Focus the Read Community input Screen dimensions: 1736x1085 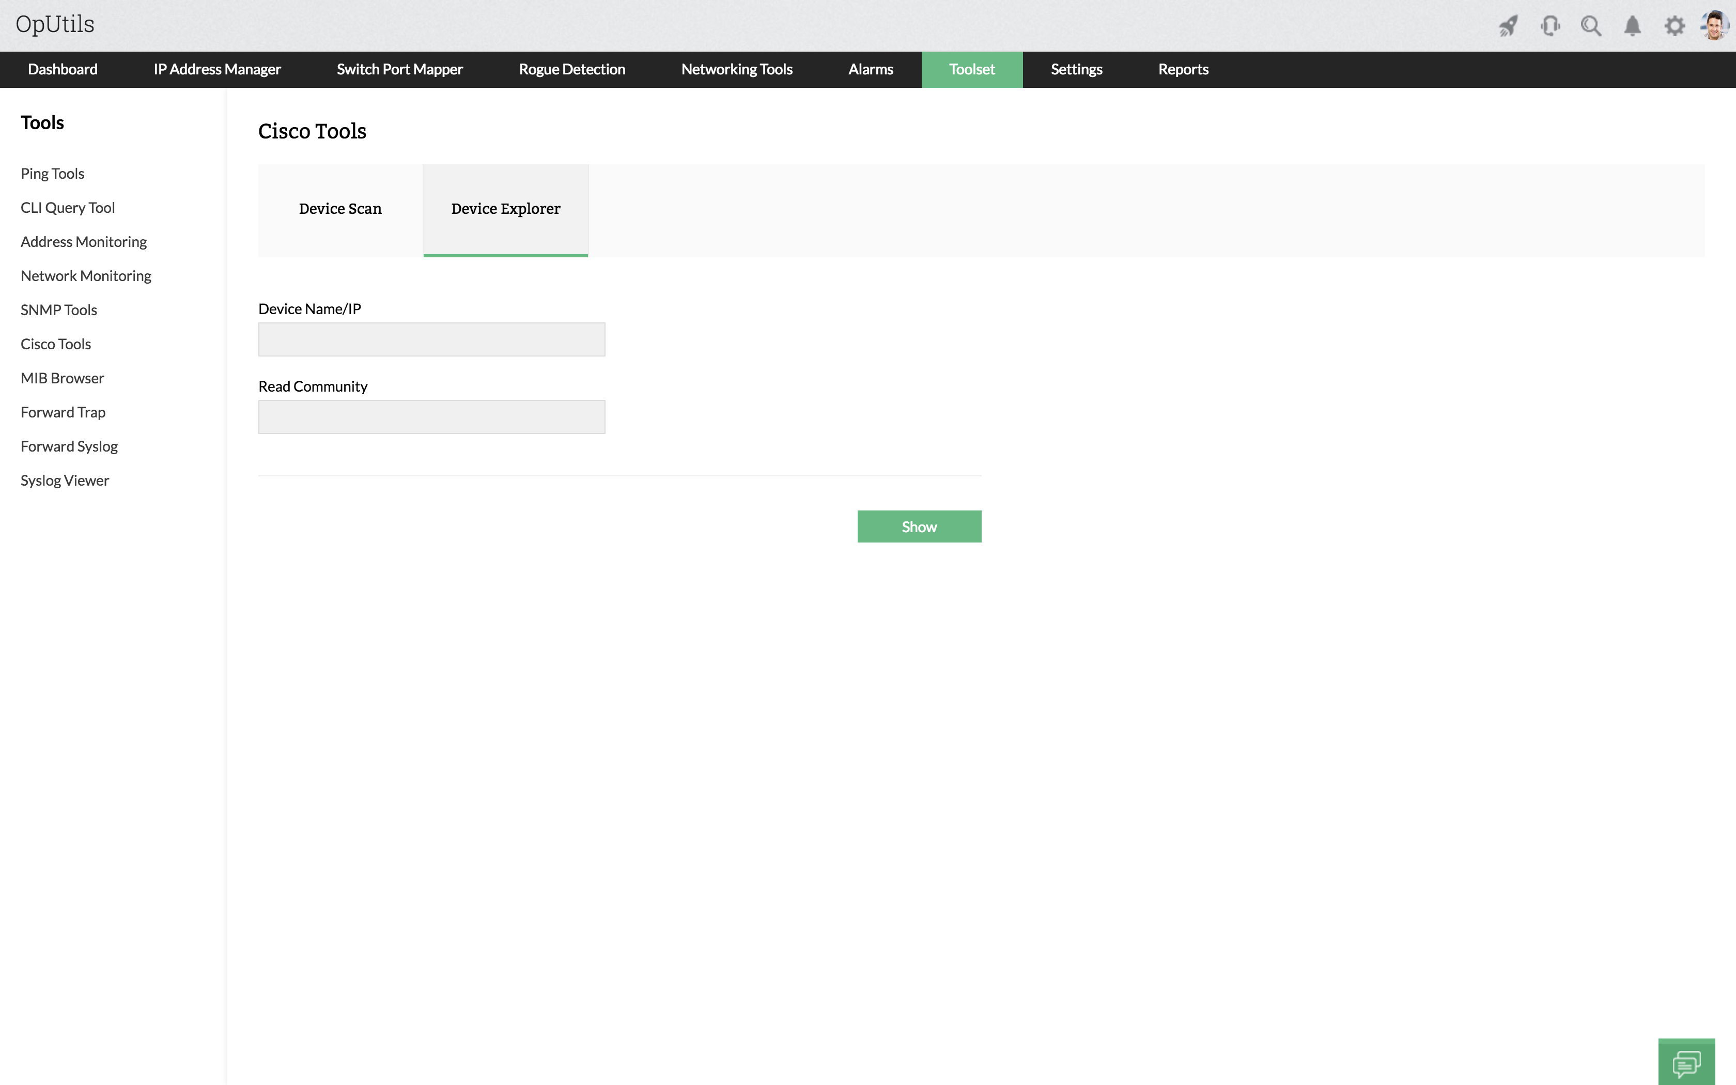pyautogui.click(x=431, y=417)
